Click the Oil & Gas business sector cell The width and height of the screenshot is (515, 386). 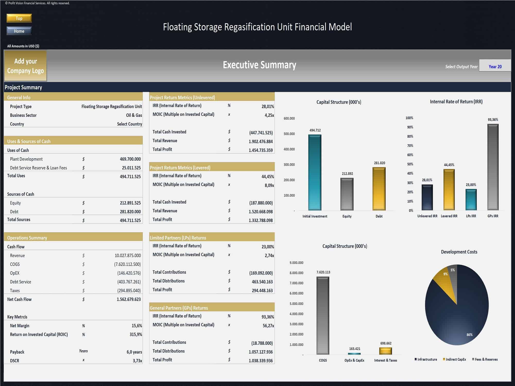point(134,115)
